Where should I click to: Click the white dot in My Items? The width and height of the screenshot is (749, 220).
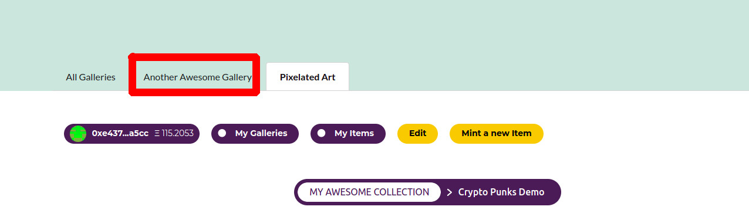[x=321, y=133]
